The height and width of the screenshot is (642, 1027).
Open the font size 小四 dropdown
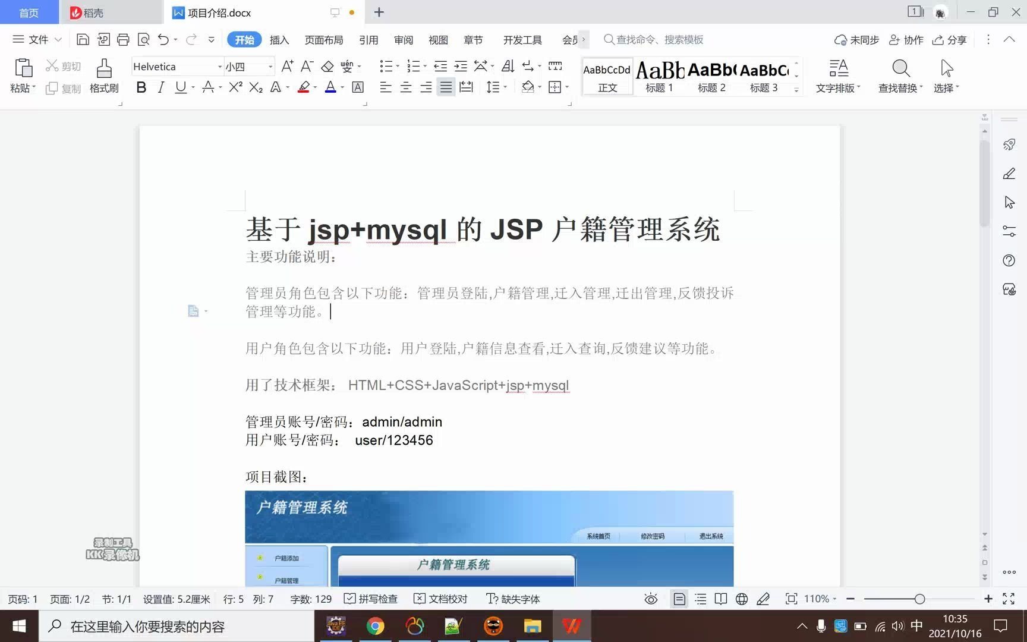click(270, 67)
